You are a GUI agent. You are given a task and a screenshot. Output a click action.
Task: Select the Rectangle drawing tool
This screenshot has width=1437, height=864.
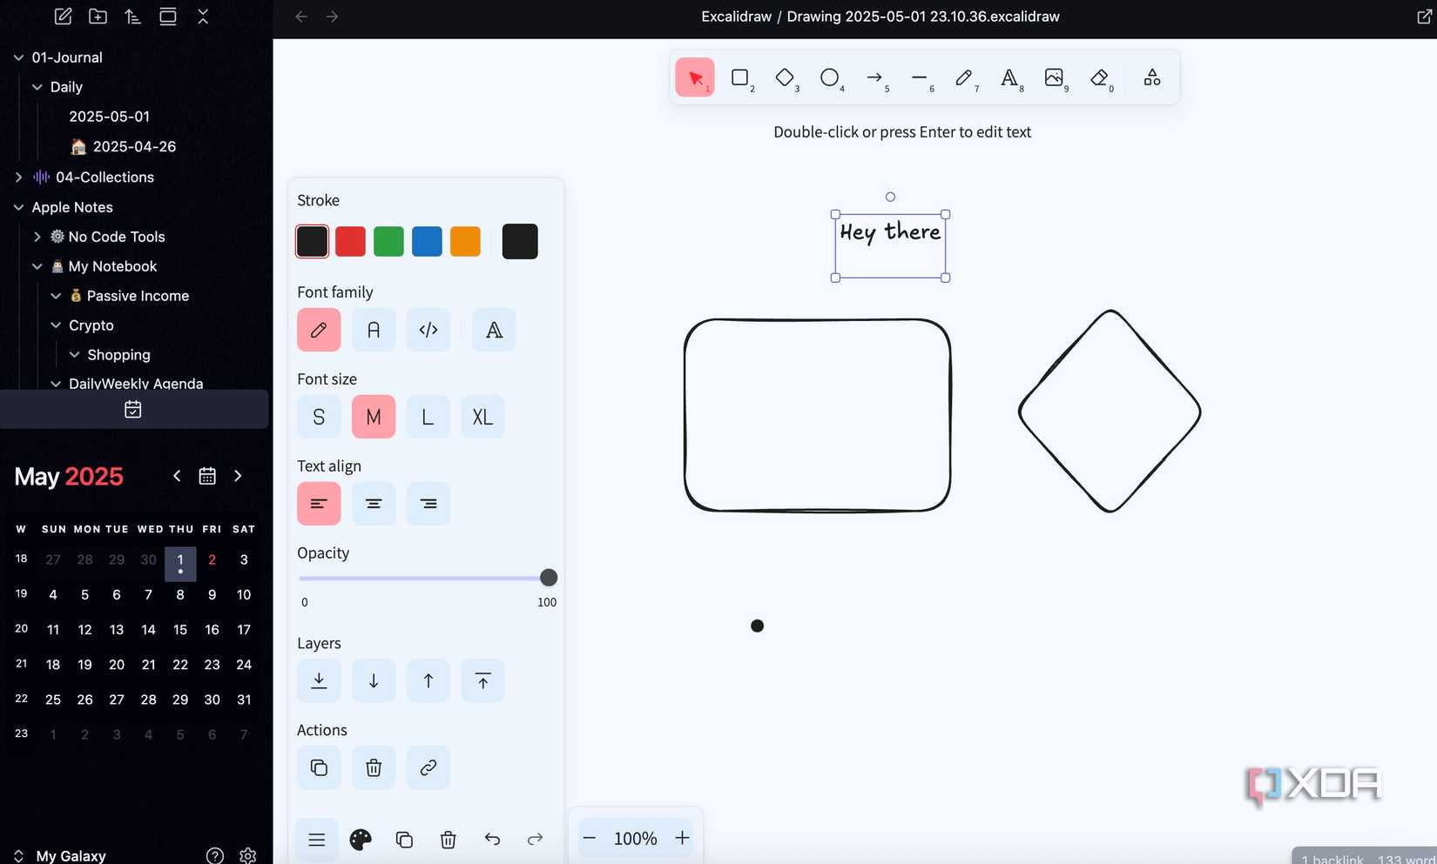(x=741, y=77)
